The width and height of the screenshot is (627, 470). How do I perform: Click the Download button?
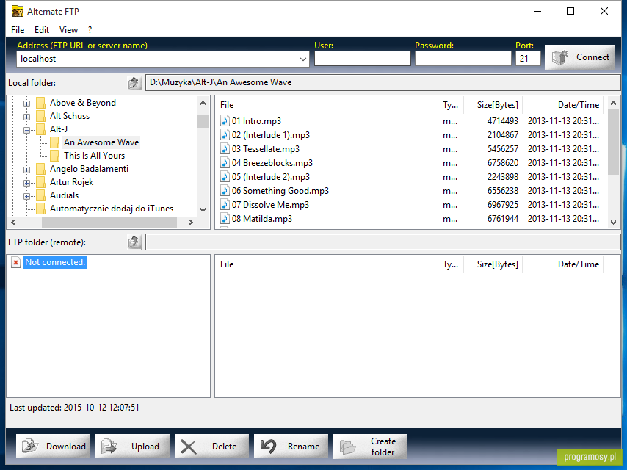pyautogui.click(x=53, y=446)
